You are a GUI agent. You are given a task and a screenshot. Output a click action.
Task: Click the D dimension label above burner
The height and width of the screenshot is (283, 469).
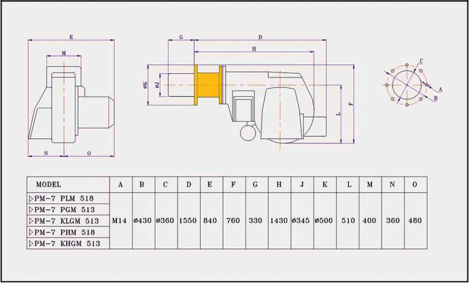pyautogui.click(x=260, y=37)
